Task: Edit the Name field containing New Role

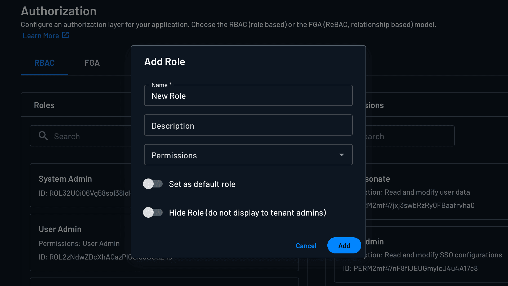Action: point(248,96)
